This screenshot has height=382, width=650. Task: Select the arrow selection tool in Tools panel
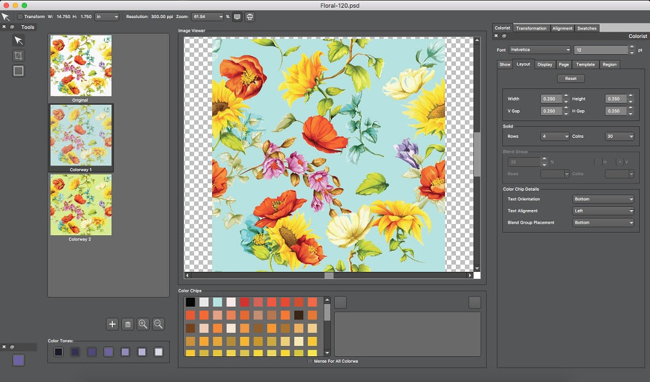[19, 41]
